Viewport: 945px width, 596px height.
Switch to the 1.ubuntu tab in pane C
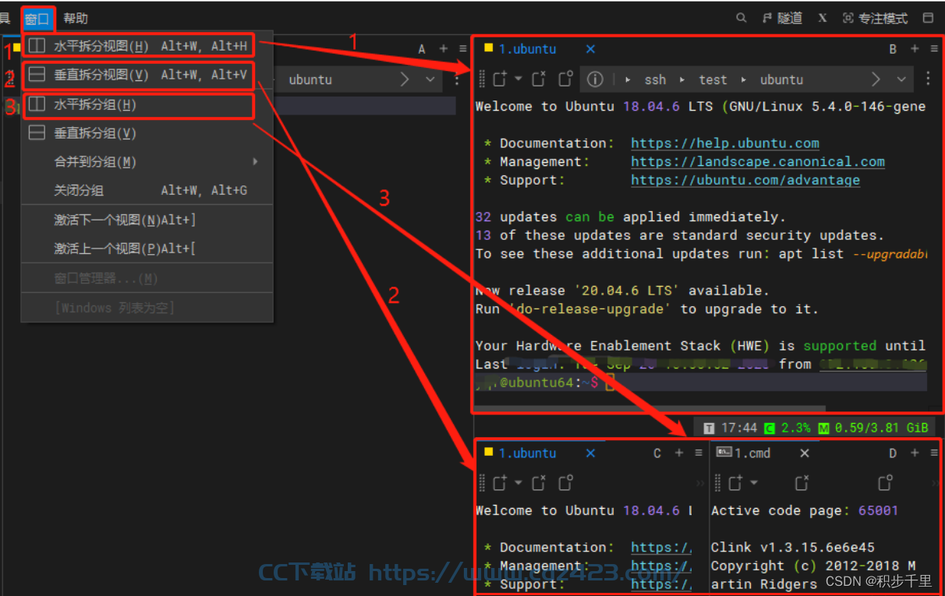point(527,453)
